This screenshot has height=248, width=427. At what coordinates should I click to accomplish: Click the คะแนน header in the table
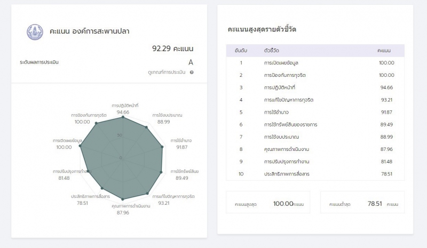pos(384,51)
